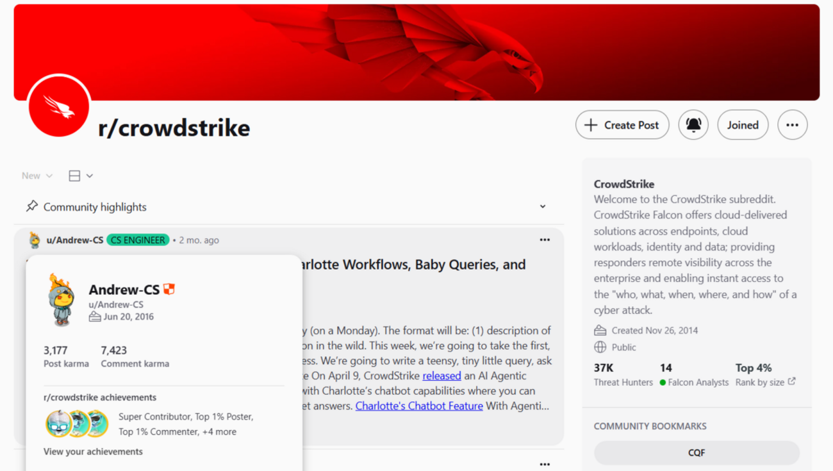Click the 7,423 Comment karma value
Image resolution: width=833 pixels, height=471 pixels.
(113, 351)
